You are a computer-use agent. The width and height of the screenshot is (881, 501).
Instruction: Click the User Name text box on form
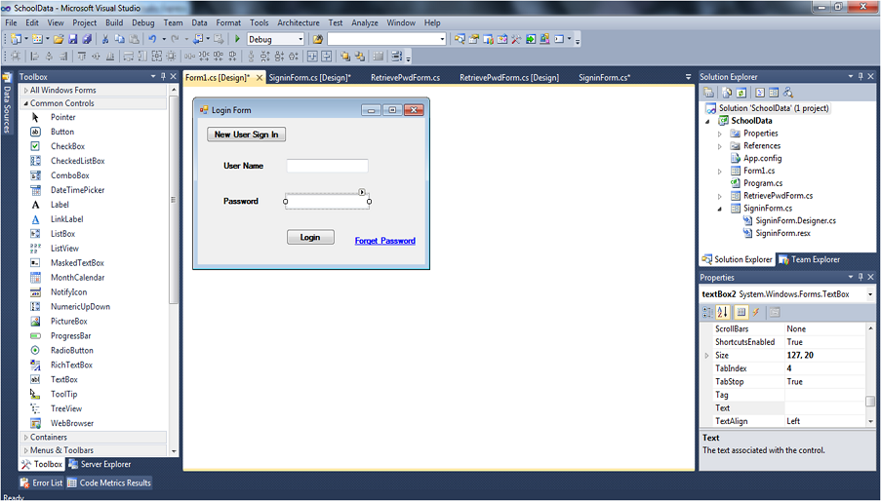pyautogui.click(x=327, y=166)
